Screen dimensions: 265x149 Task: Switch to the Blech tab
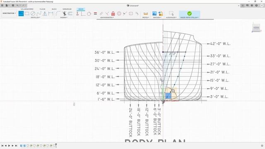click(54, 9)
